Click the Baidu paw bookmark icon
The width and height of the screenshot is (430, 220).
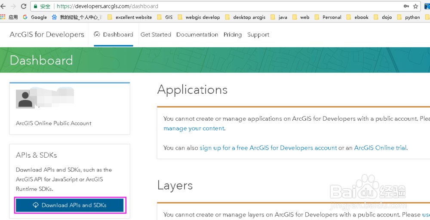click(54, 17)
